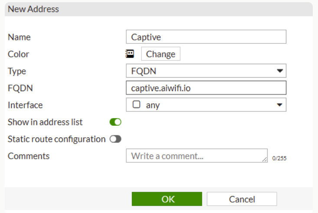The width and height of the screenshot is (318, 213).
Task: Click the address color icon next to Change
Action: pos(130,54)
